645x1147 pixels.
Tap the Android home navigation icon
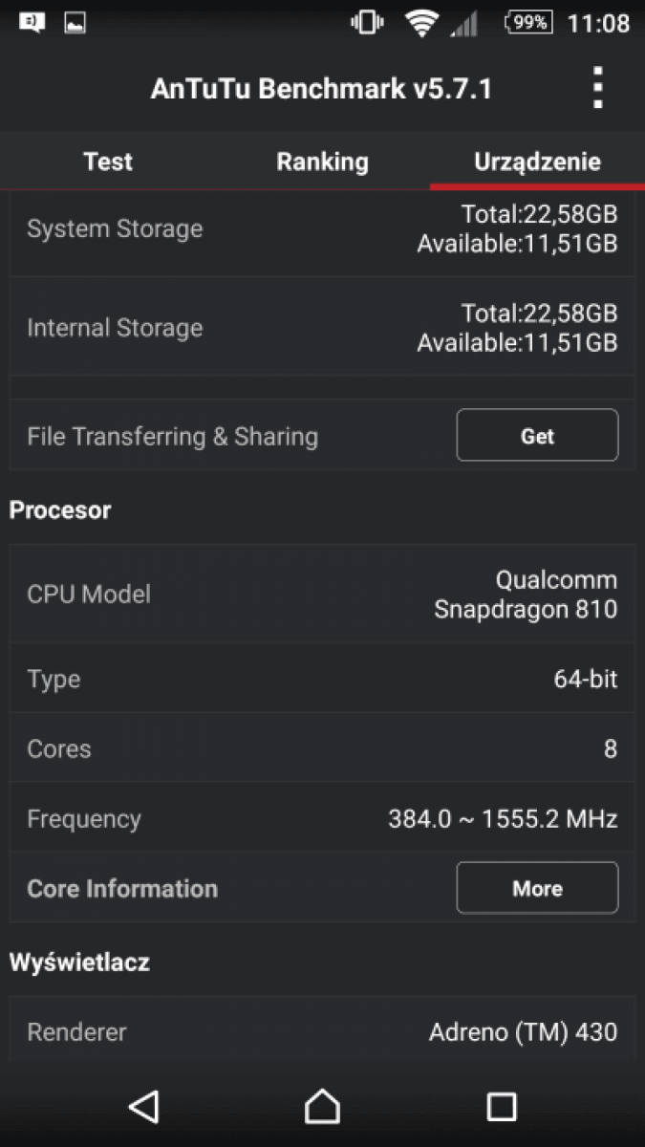322,1106
